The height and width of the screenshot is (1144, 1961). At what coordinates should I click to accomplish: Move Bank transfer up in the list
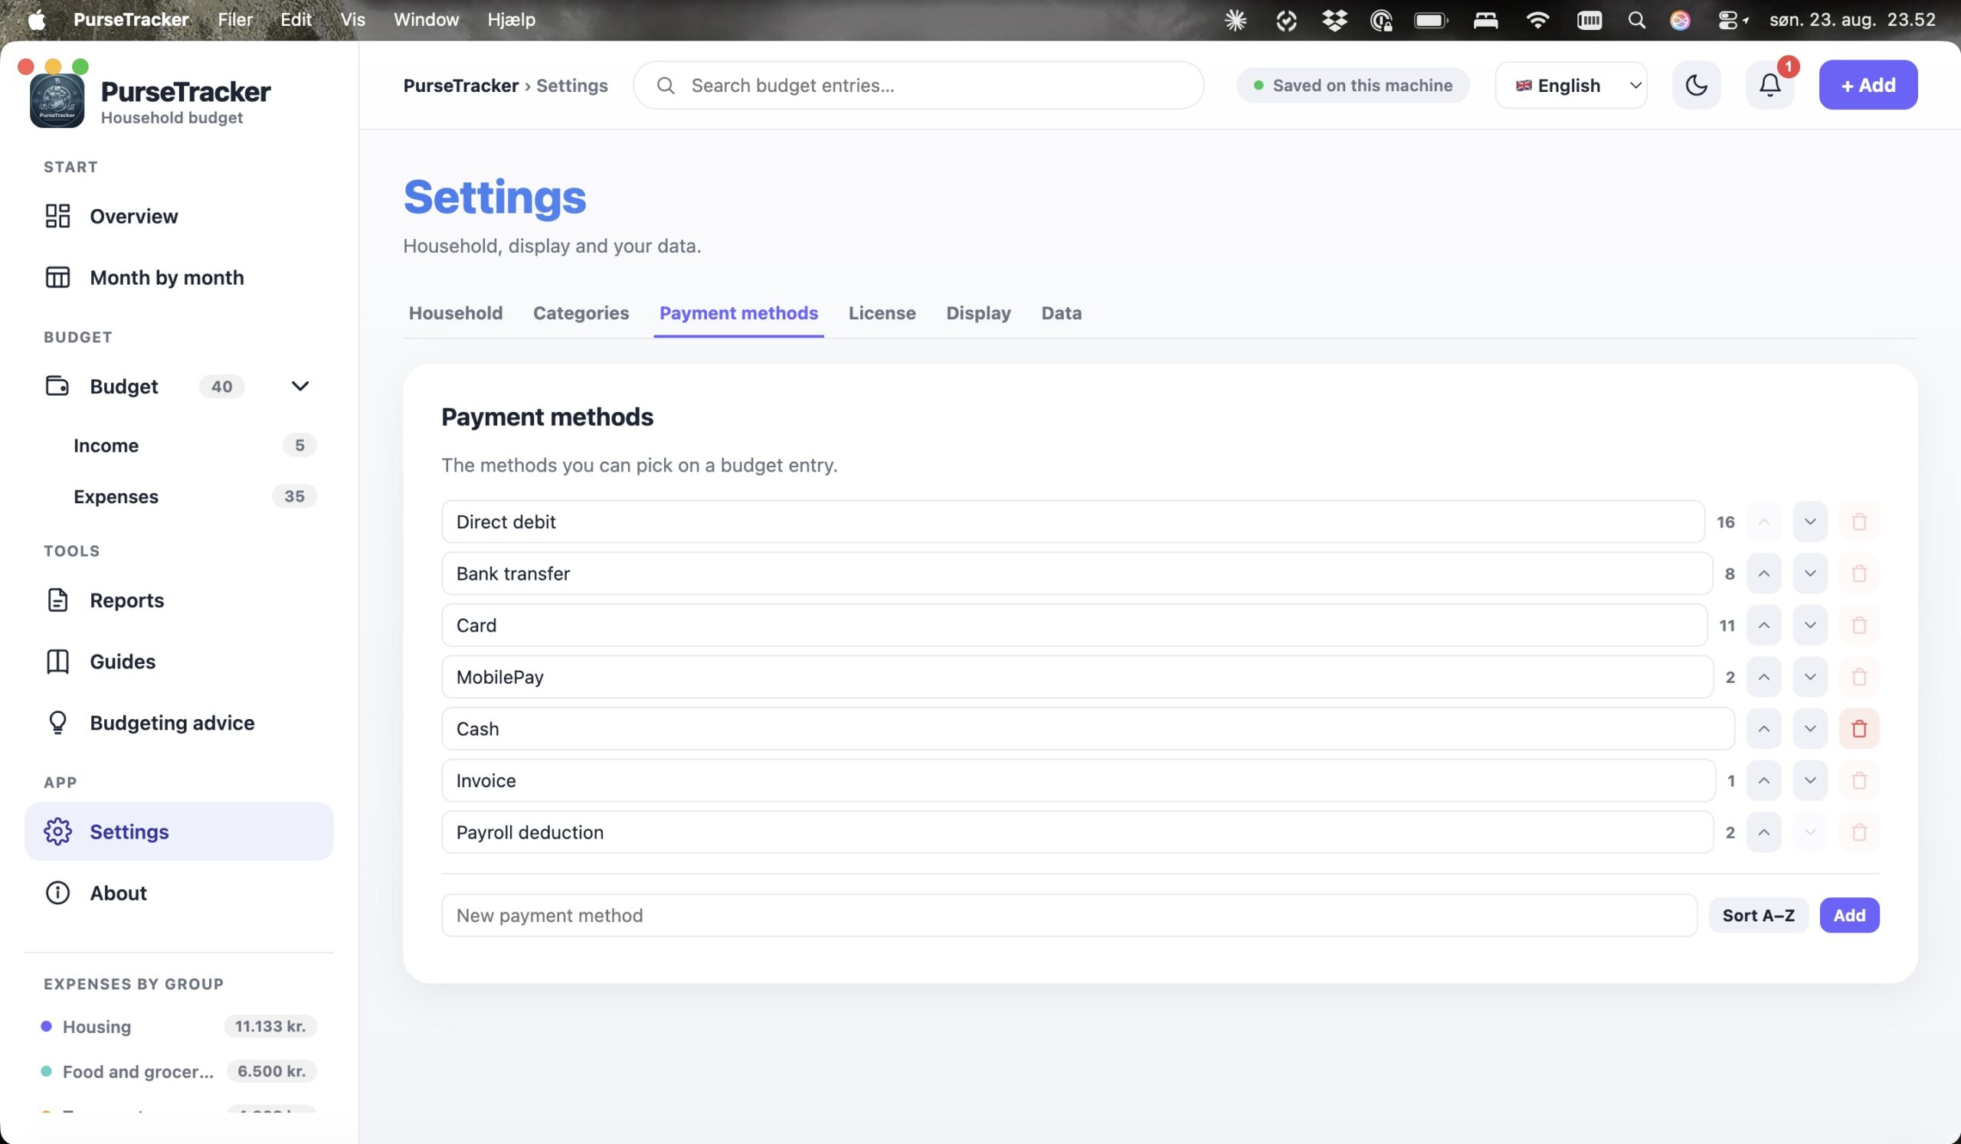tap(1764, 574)
